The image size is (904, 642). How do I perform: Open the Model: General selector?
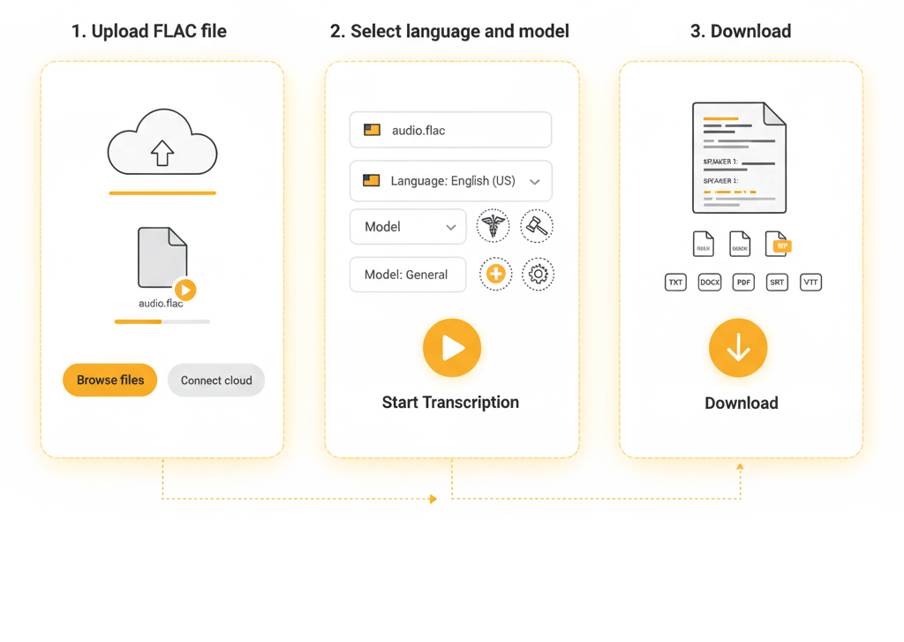coord(408,274)
